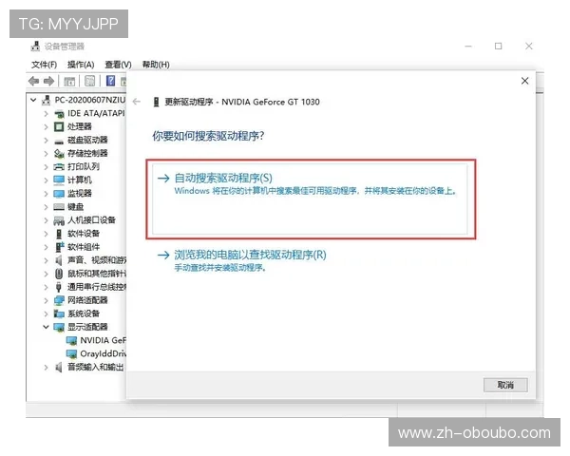Select the 磁盘驱动器 tree item

click(x=87, y=140)
